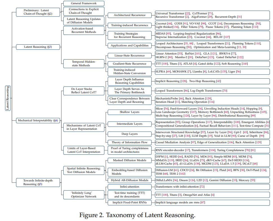Screen dimensions: 273x221
Task: Select 'Towards Infinite-depth Reasoning (§5)' node
Action: pos(38,183)
